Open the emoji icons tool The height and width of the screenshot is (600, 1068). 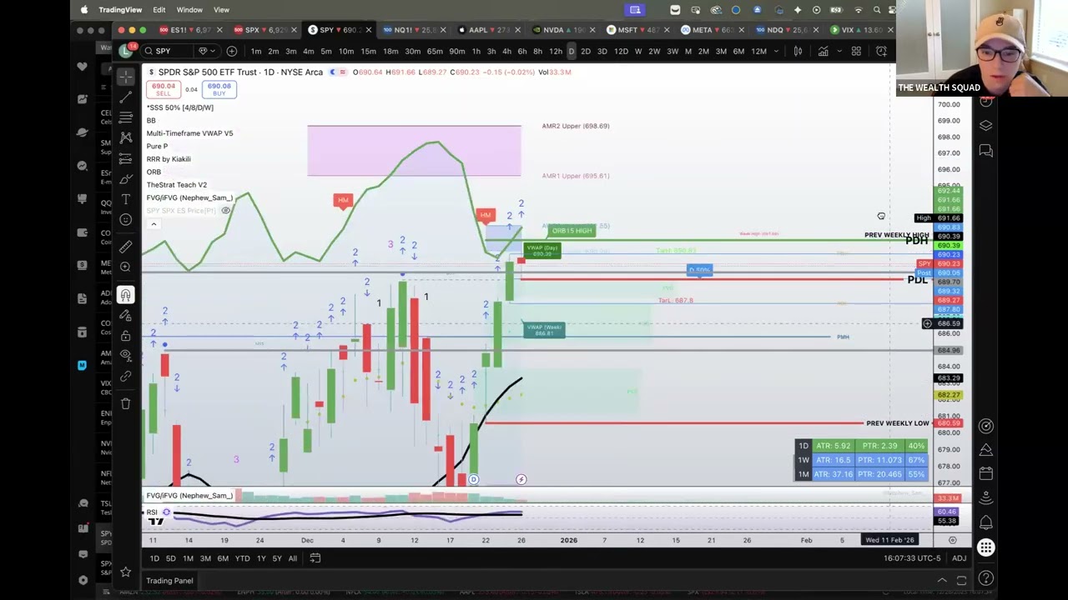point(125,220)
